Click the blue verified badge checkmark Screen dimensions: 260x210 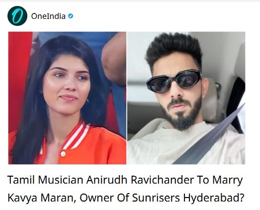click(x=71, y=16)
